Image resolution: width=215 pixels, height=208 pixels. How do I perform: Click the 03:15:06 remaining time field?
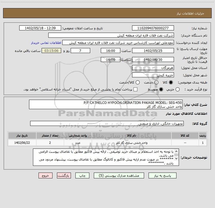(x=51, y=51)
